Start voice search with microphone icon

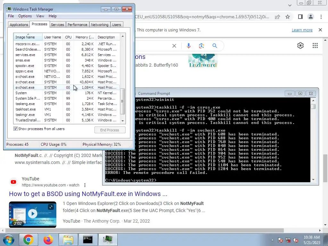click(x=188, y=46)
